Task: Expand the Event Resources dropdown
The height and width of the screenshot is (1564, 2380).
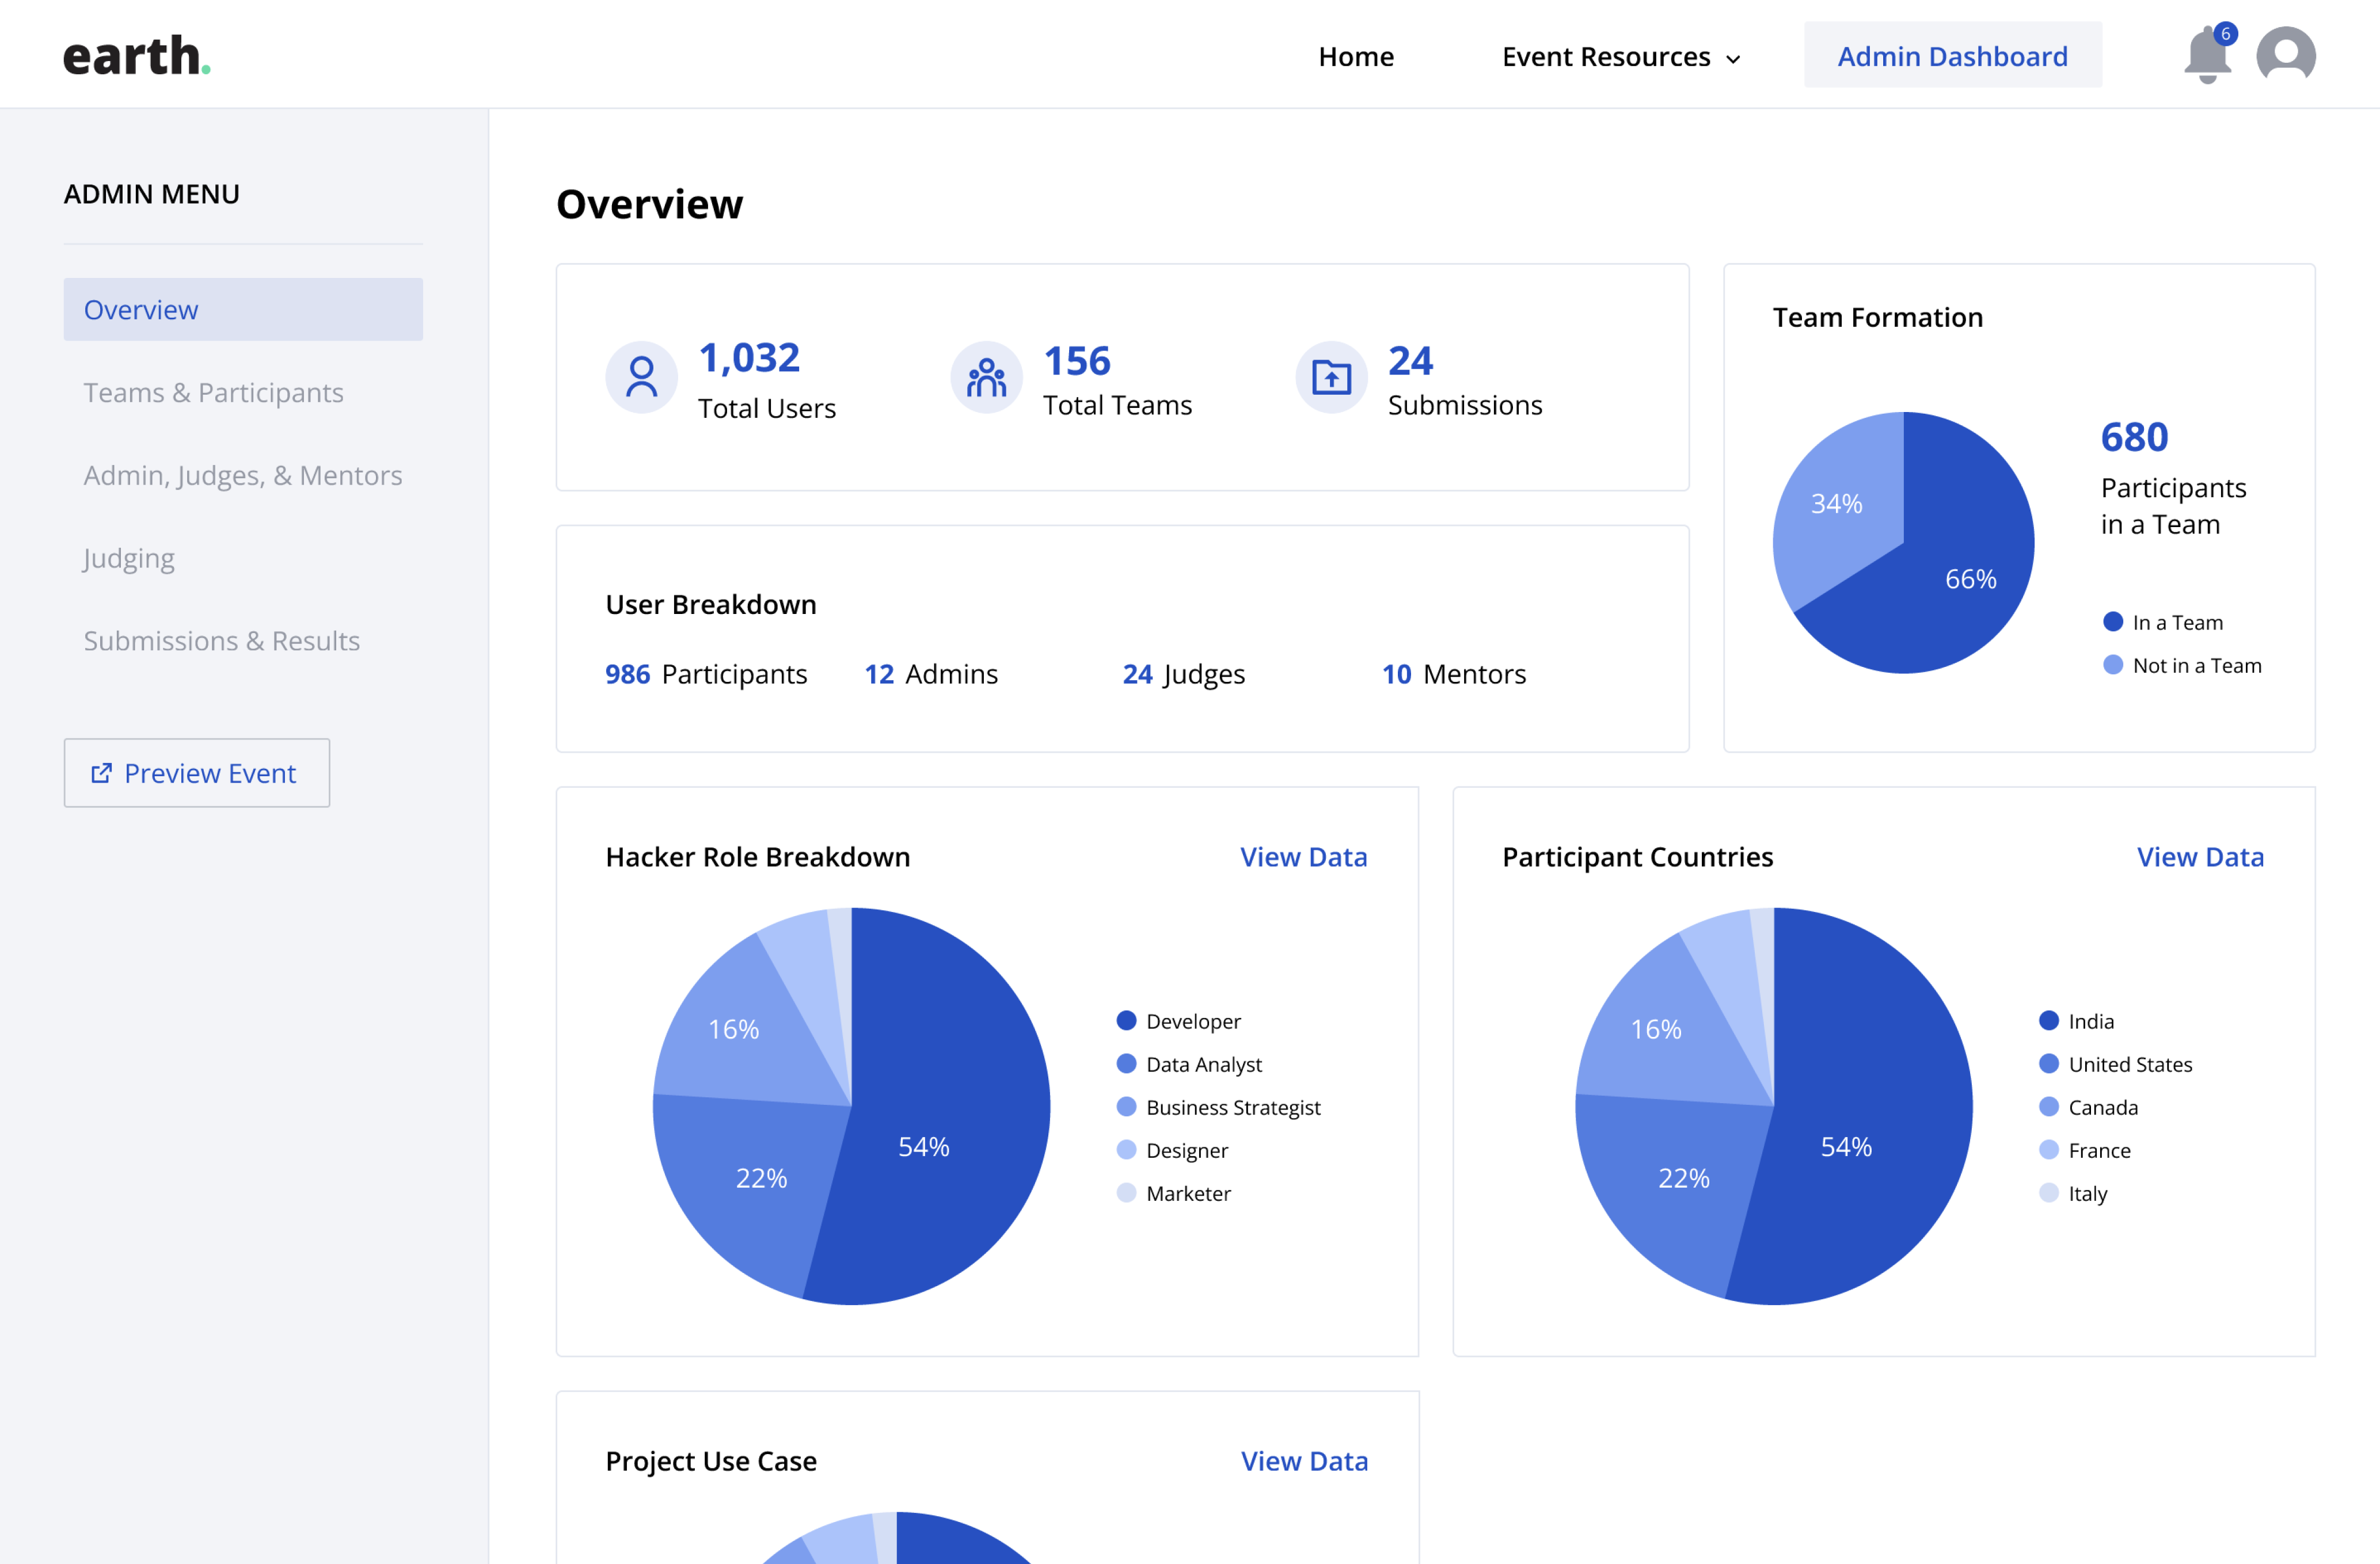Action: 1621,56
